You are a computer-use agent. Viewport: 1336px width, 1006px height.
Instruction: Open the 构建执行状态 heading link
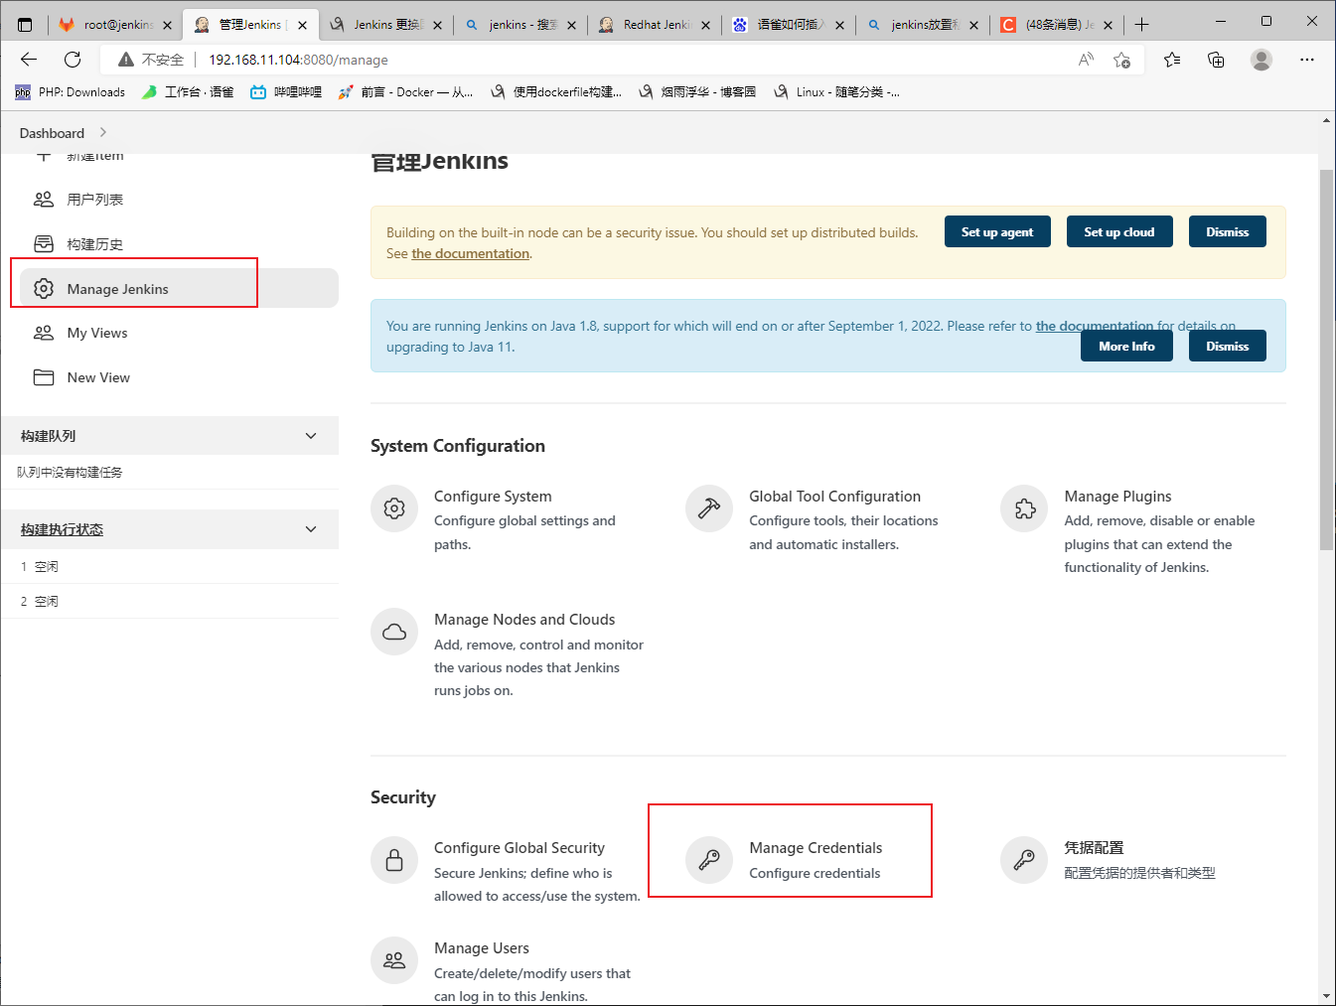(x=62, y=529)
